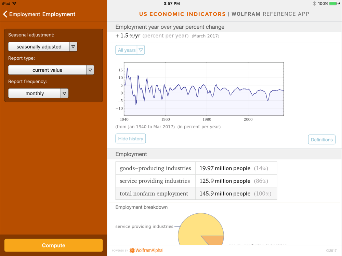Screen dimensions: 342x256
Task: Tap the Bluetooth status icon
Action: coord(314,3)
